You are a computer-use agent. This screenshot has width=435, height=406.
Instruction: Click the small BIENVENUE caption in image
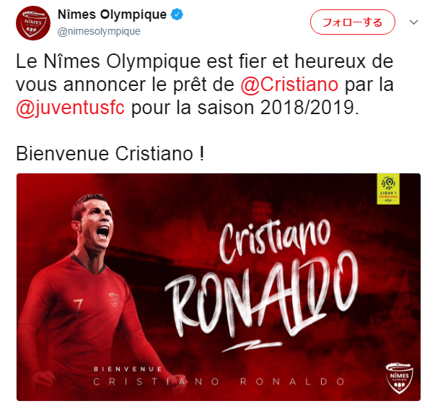(128, 369)
